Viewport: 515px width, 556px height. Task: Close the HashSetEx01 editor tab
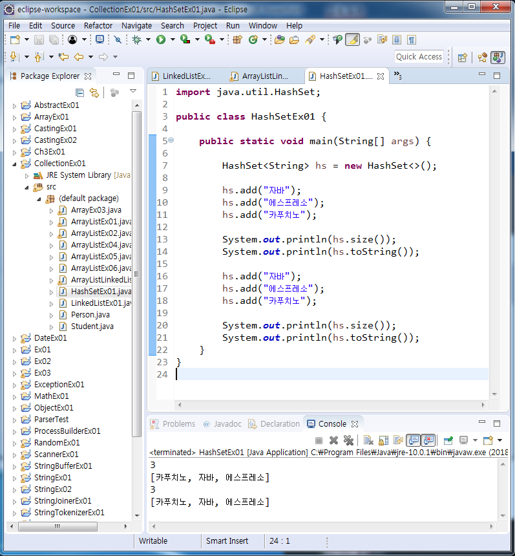click(381, 76)
